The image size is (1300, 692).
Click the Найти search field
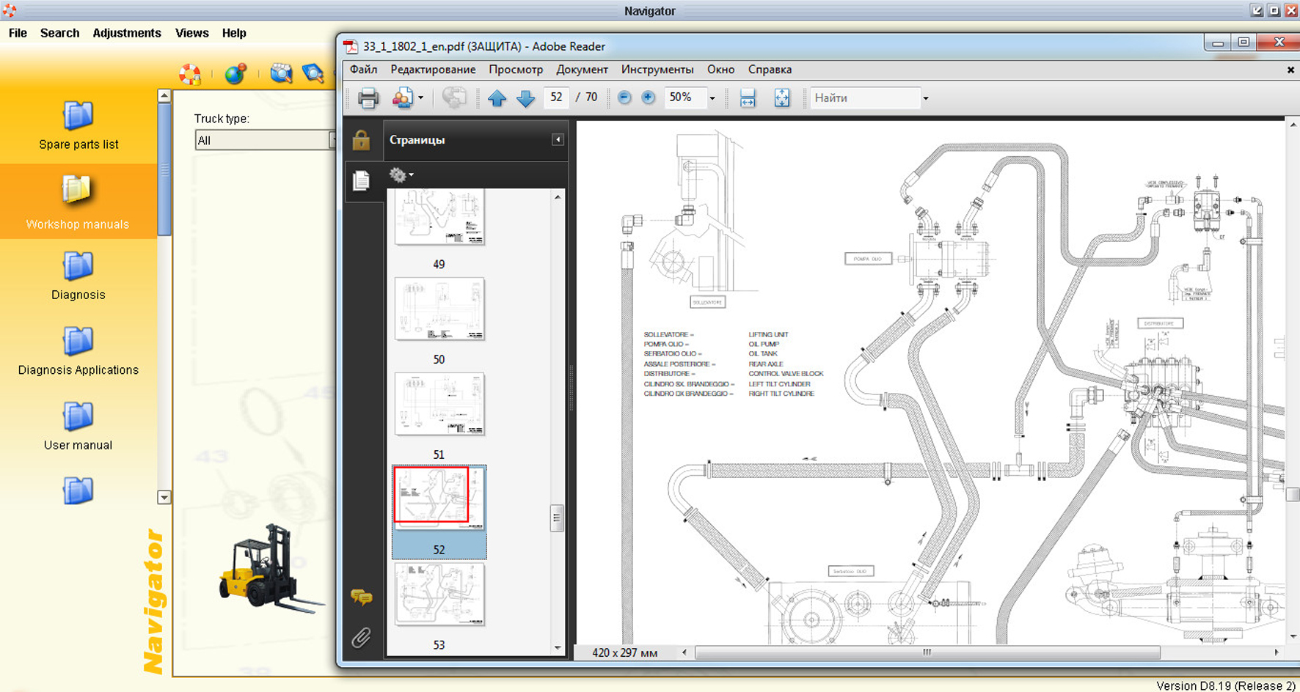click(863, 97)
